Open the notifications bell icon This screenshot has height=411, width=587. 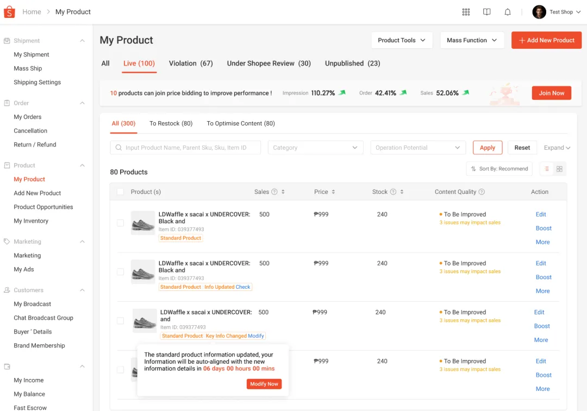click(507, 11)
